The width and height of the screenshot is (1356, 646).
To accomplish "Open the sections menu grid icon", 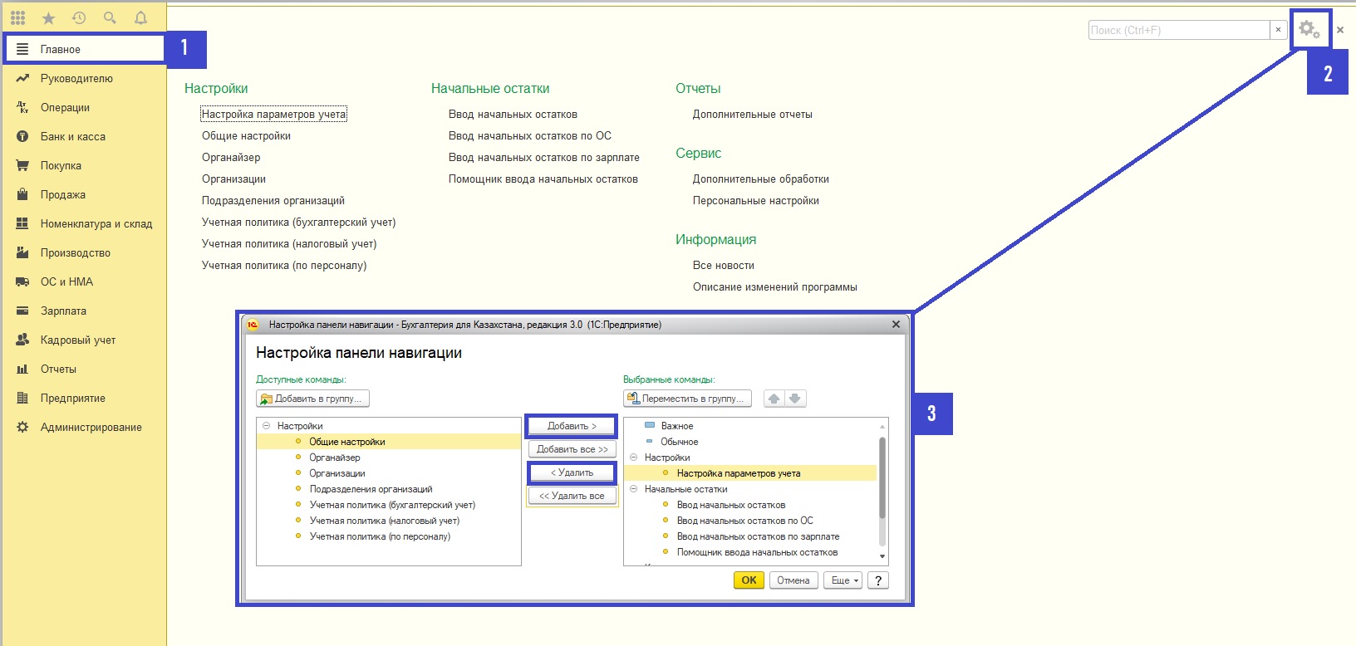I will coord(17,17).
